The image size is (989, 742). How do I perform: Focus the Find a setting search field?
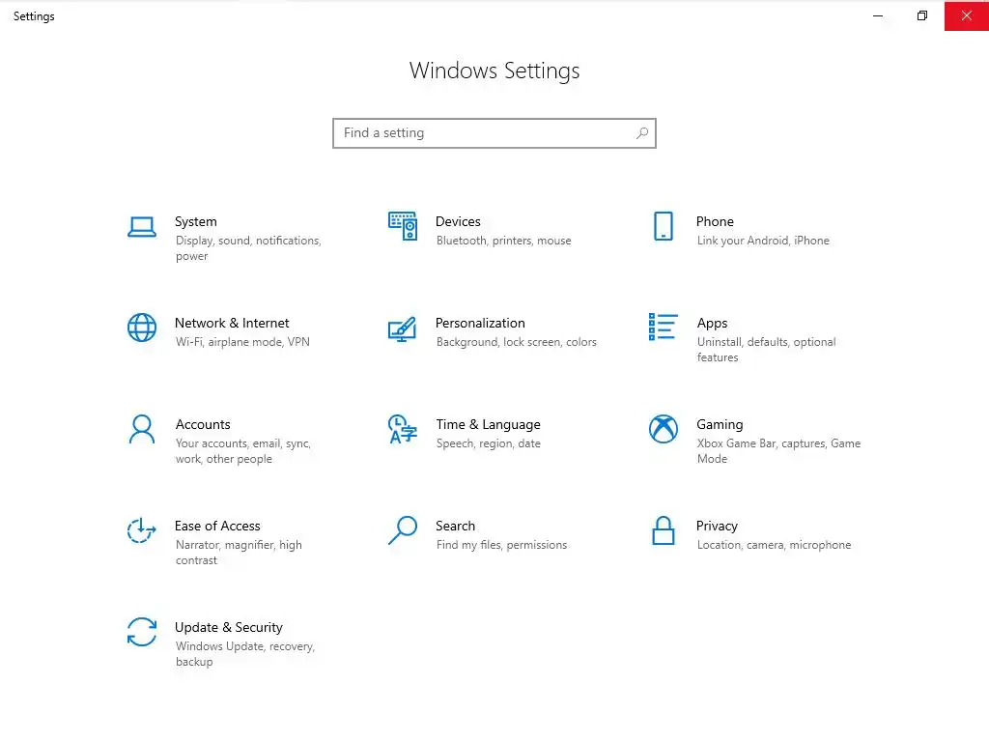[494, 133]
